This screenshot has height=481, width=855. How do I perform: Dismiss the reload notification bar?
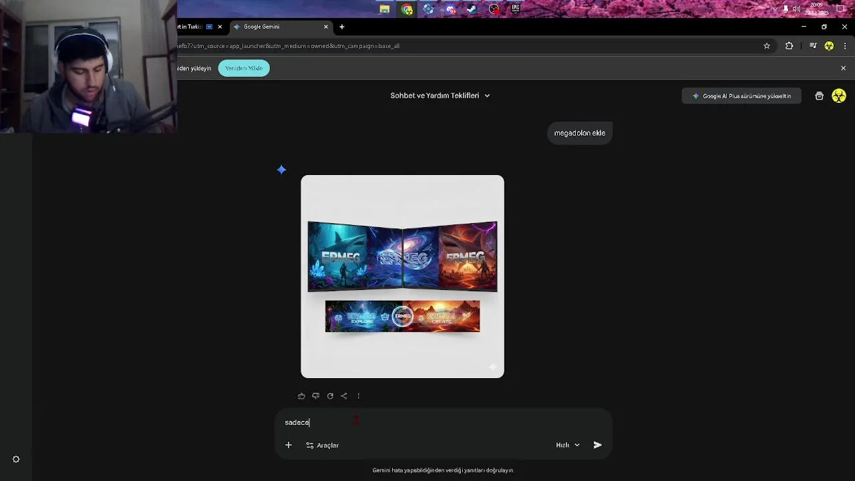[x=843, y=68]
